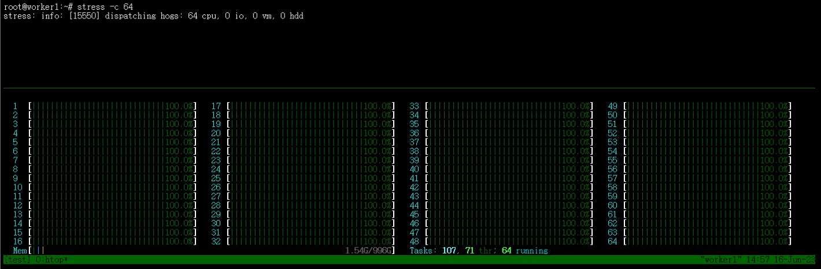Click the CPU 58 usage bar
The height and width of the screenshot is (269, 821).
(708, 187)
